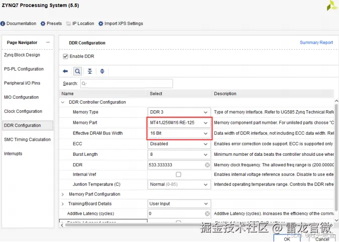Open the Memory Type dropdown

[179, 112]
